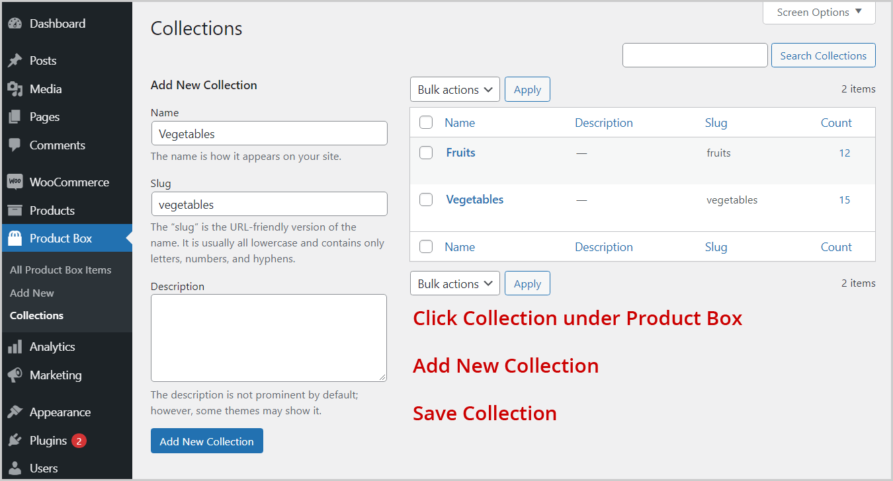The width and height of the screenshot is (893, 481).
Task: Open the bottom Bulk actions dropdown
Action: pyautogui.click(x=455, y=284)
